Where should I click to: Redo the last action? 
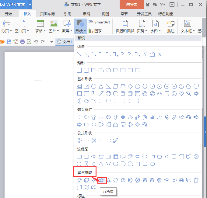point(43,42)
